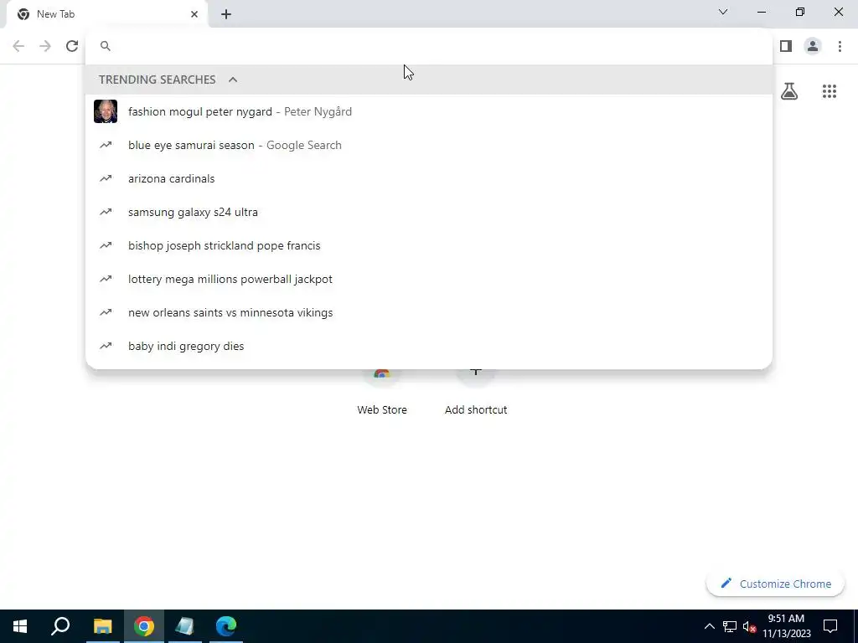Open the side panel icon
This screenshot has height=643, width=858.
[x=786, y=46]
